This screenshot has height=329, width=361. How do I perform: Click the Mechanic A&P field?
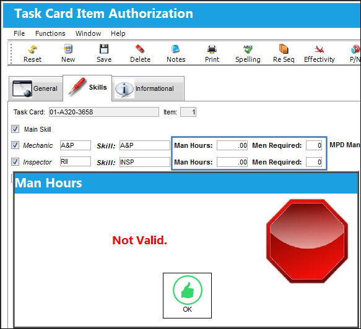coord(76,145)
